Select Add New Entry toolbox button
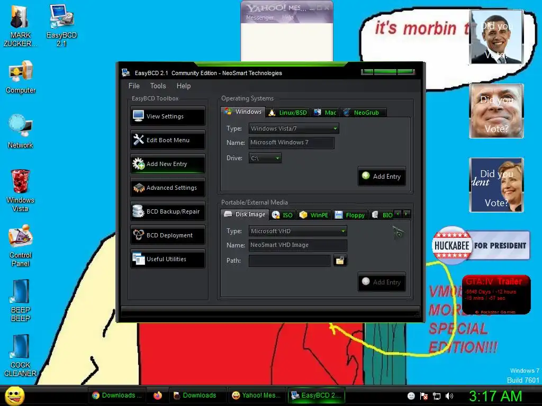542x406 pixels. [168, 164]
